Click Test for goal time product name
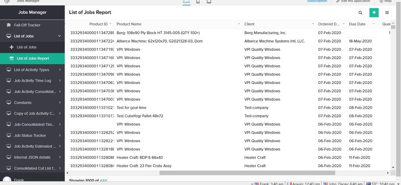 (132, 108)
